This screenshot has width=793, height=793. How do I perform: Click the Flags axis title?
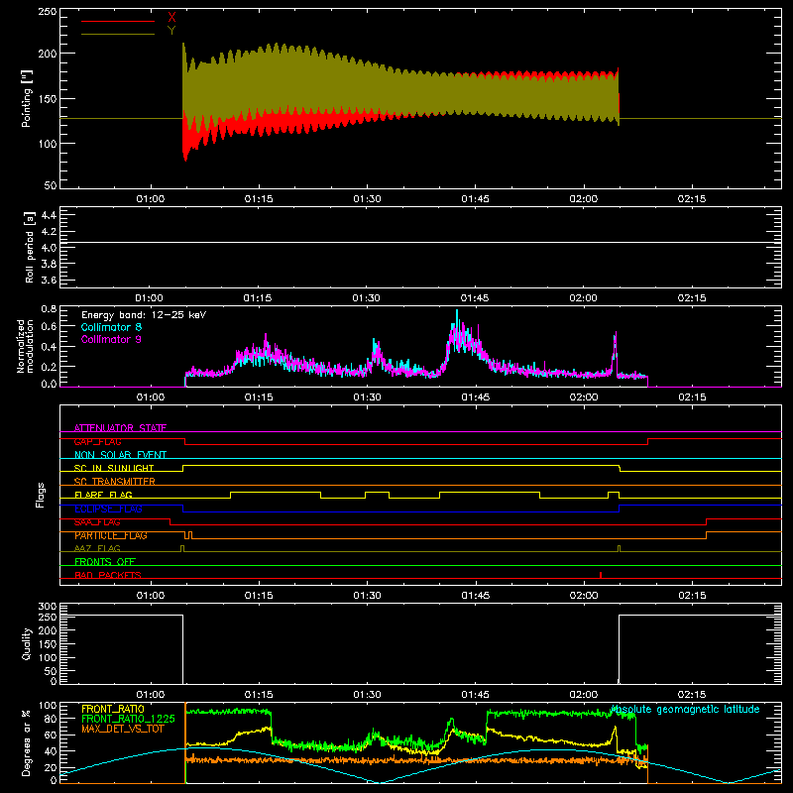41,495
